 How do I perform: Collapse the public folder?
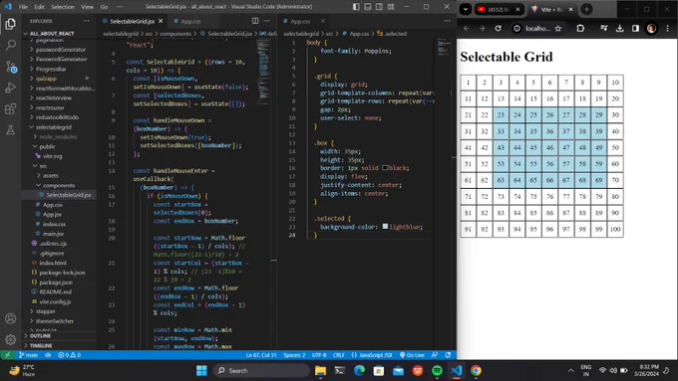click(x=47, y=146)
